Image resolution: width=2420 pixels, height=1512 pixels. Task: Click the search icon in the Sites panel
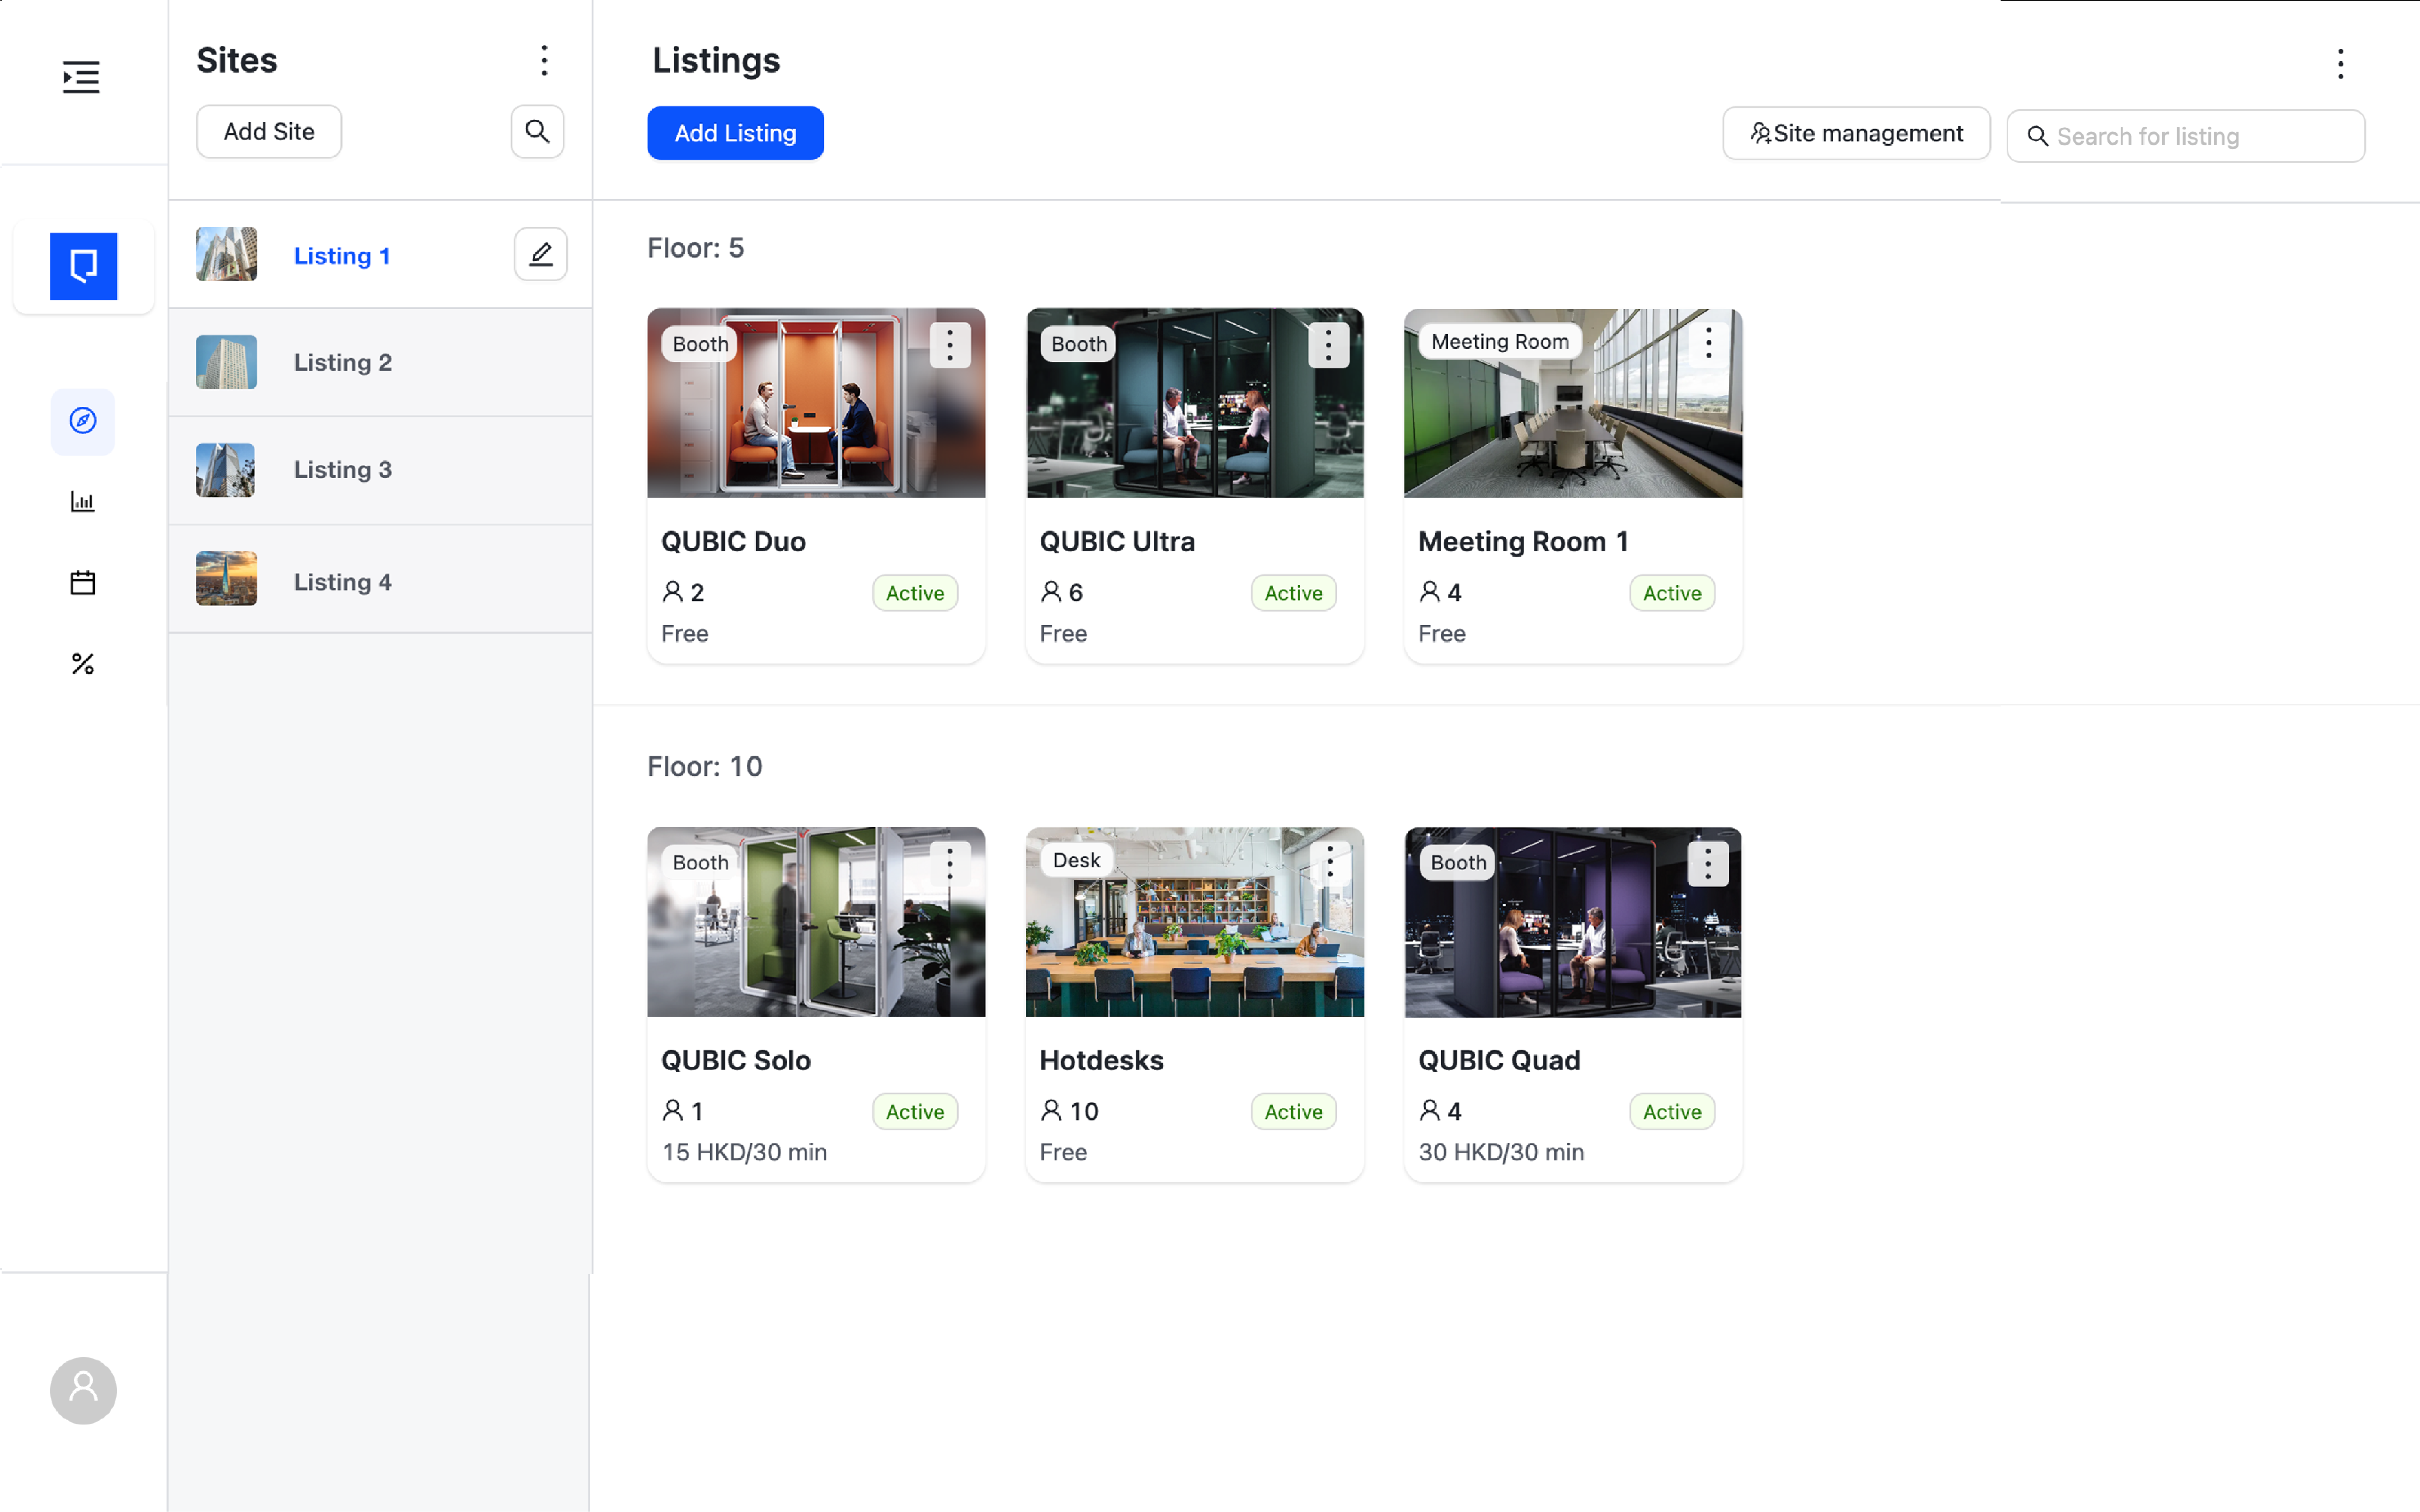coord(537,131)
